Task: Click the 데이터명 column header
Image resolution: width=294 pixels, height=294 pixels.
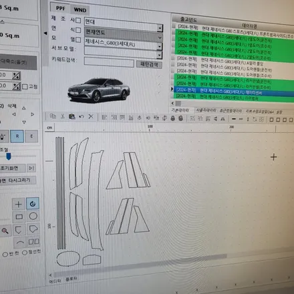Action: [249, 26]
